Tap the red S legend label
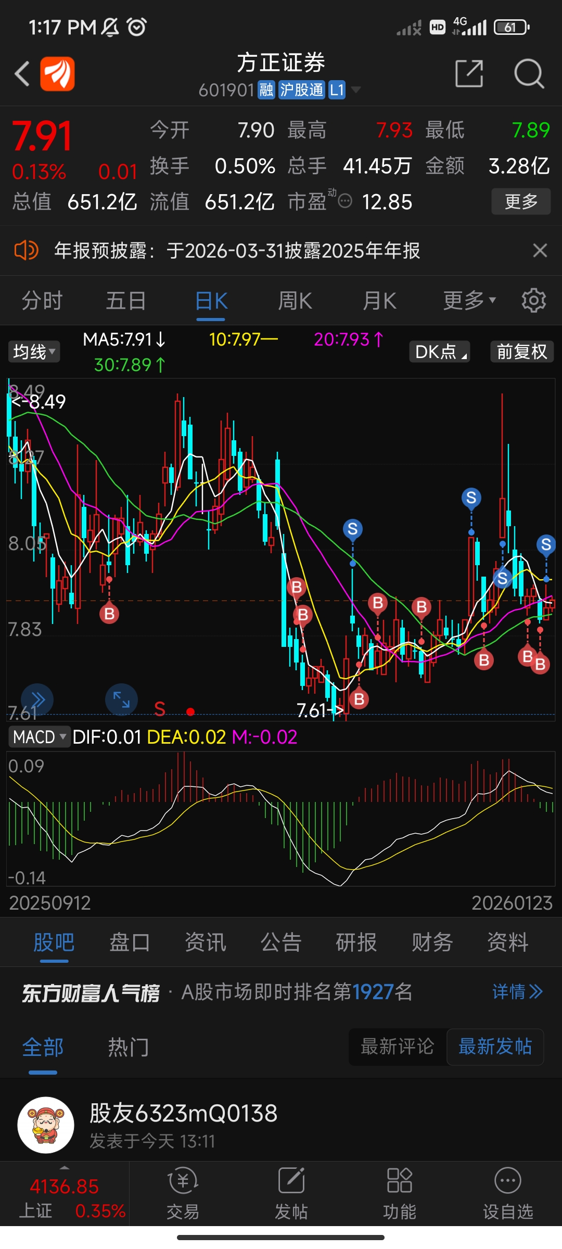Screen dimensions: 562x1249 coord(160,709)
